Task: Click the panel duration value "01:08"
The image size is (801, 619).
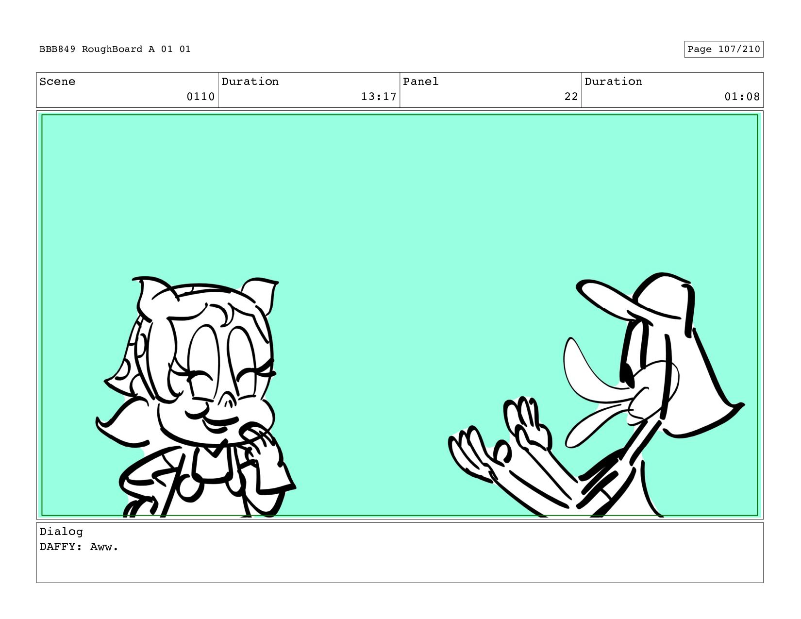Action: point(742,97)
